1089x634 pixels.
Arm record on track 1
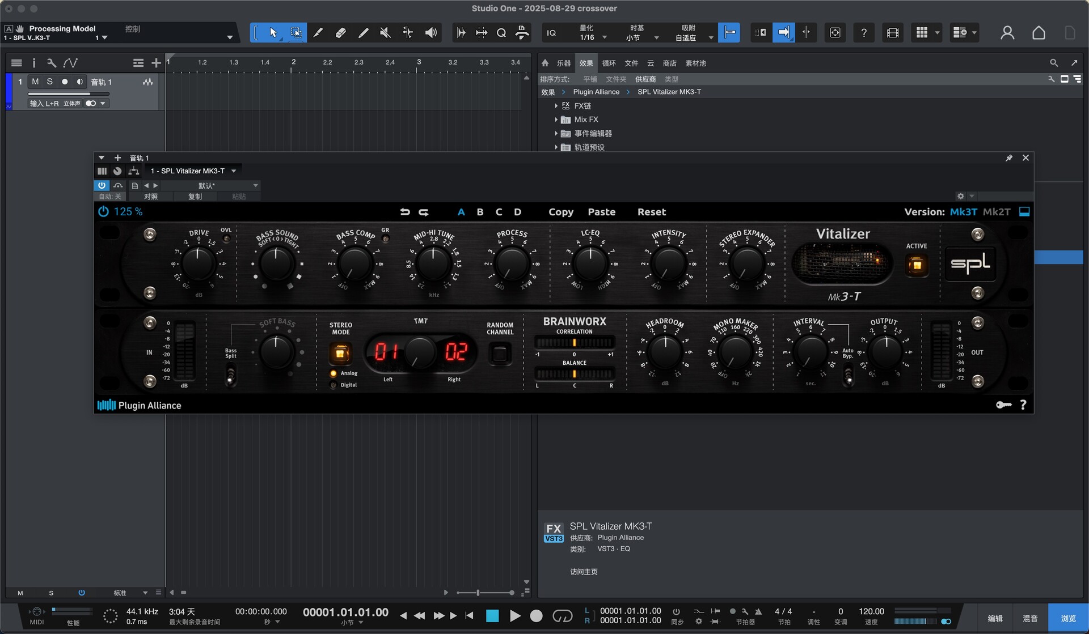point(65,82)
